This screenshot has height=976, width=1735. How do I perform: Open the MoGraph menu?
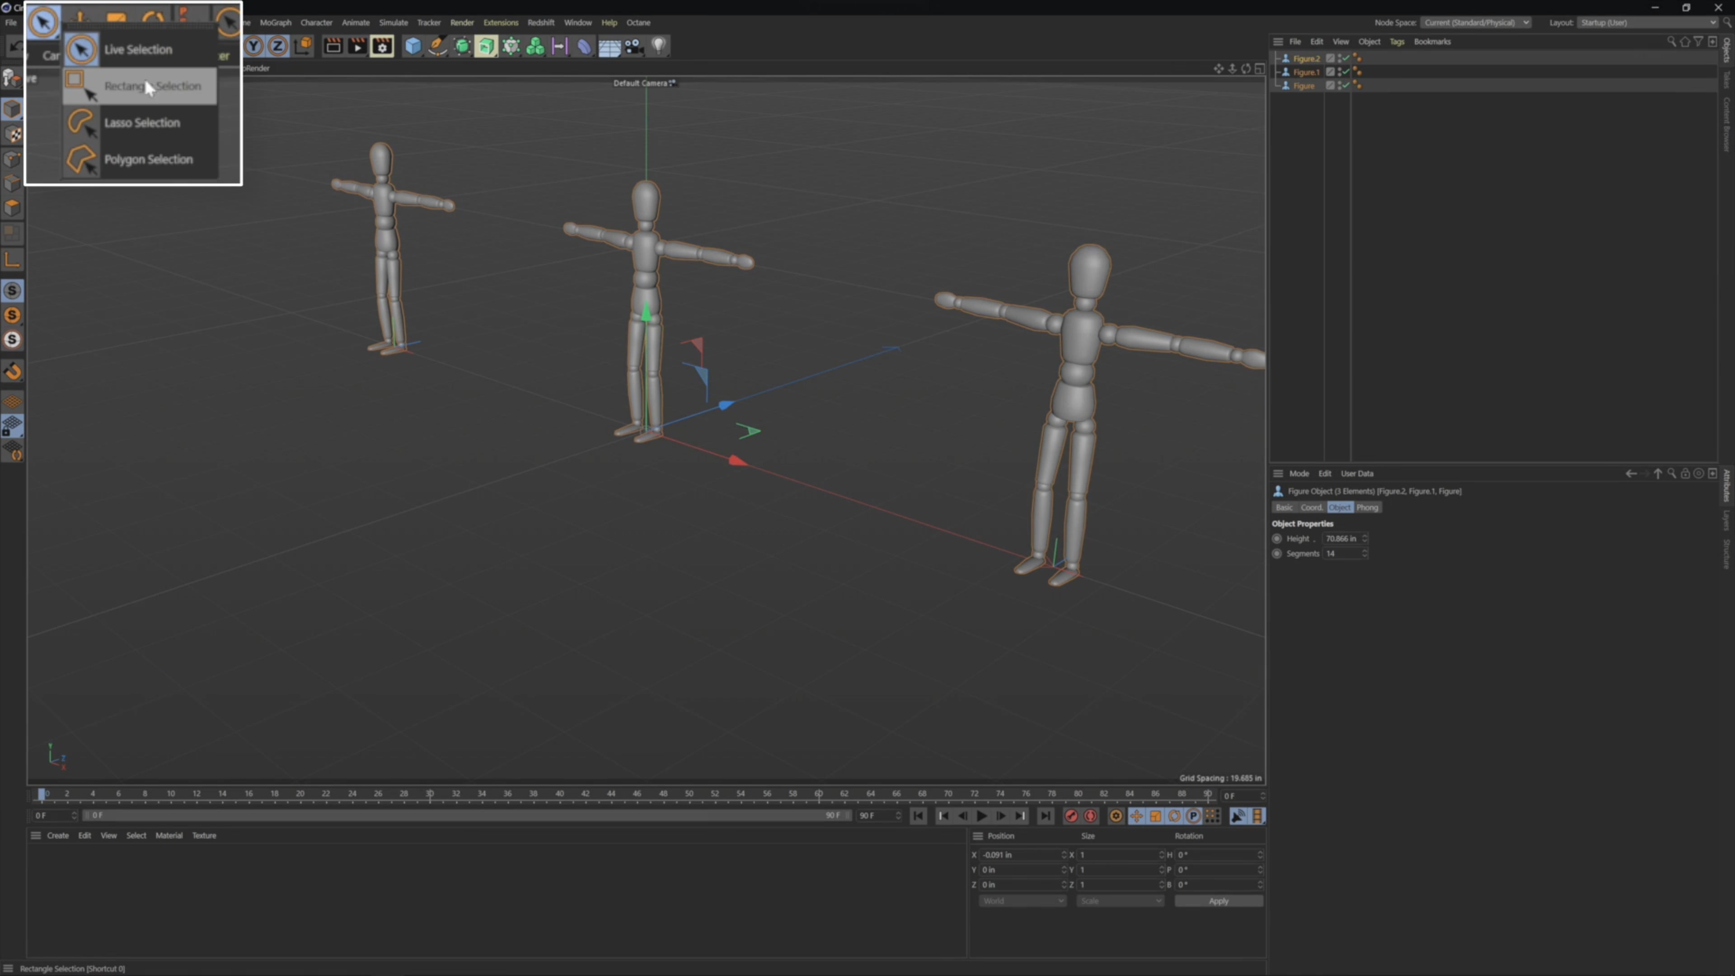click(x=276, y=22)
